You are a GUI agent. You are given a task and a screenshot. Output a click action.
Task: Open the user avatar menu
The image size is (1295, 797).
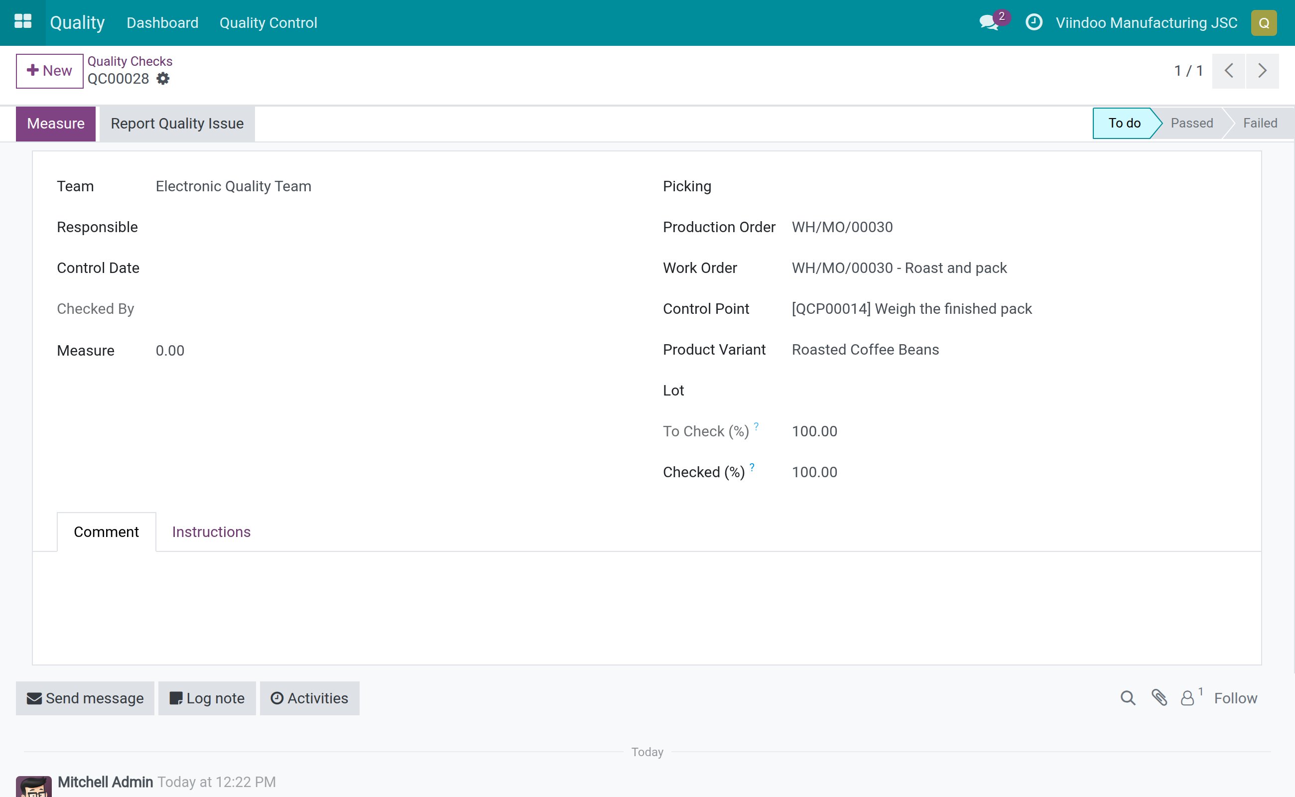(1264, 23)
